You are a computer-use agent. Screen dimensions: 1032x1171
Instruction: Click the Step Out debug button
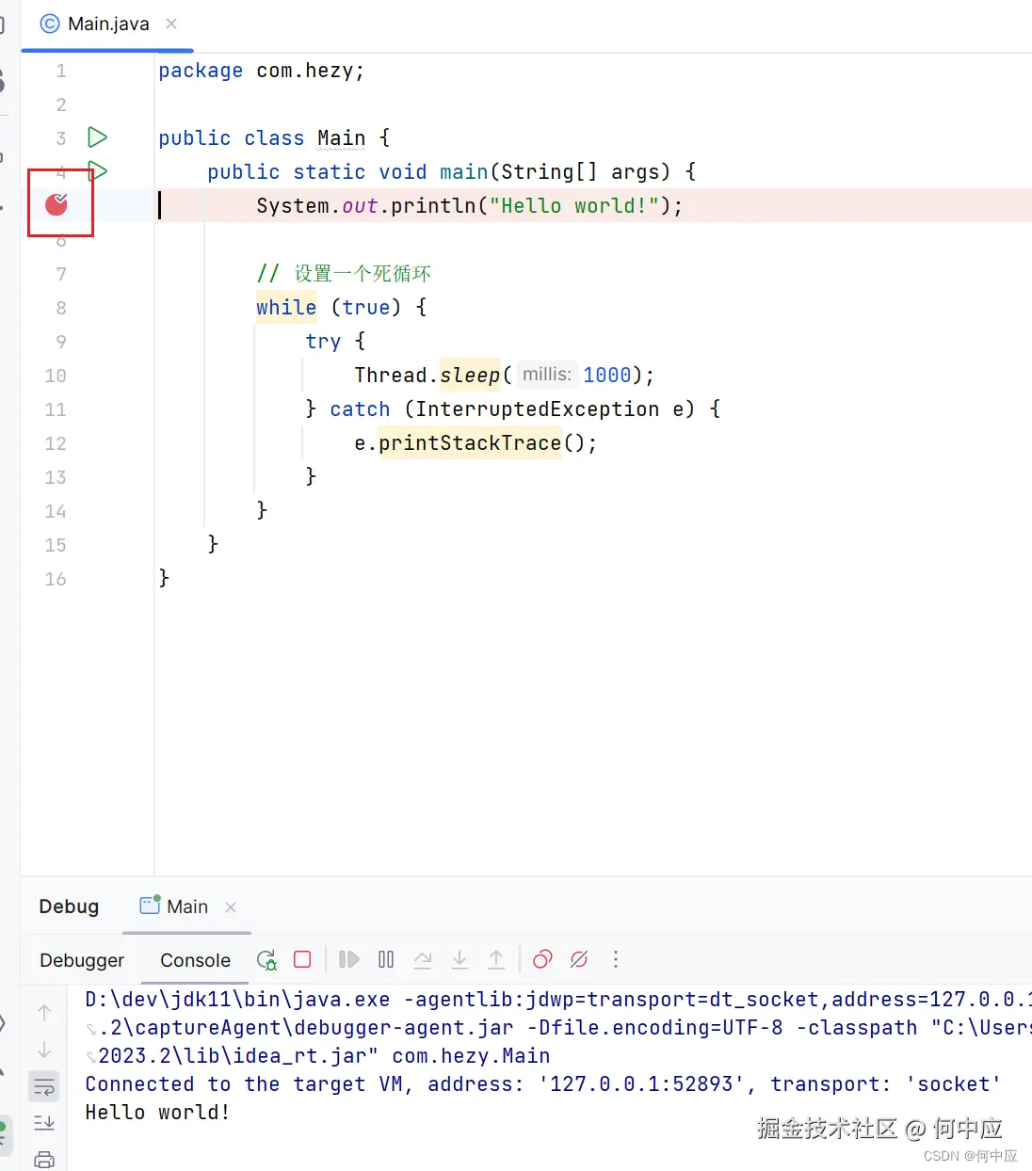[x=496, y=959]
